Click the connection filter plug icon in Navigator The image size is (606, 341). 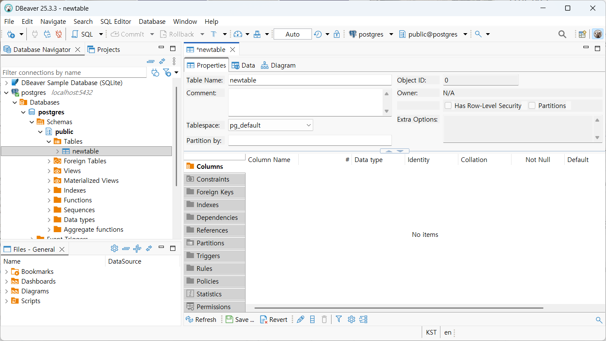155,73
